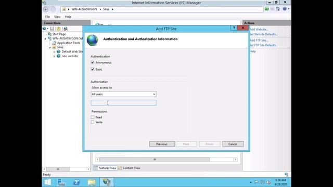Click the Forward navigation arrow

tap(53, 9)
